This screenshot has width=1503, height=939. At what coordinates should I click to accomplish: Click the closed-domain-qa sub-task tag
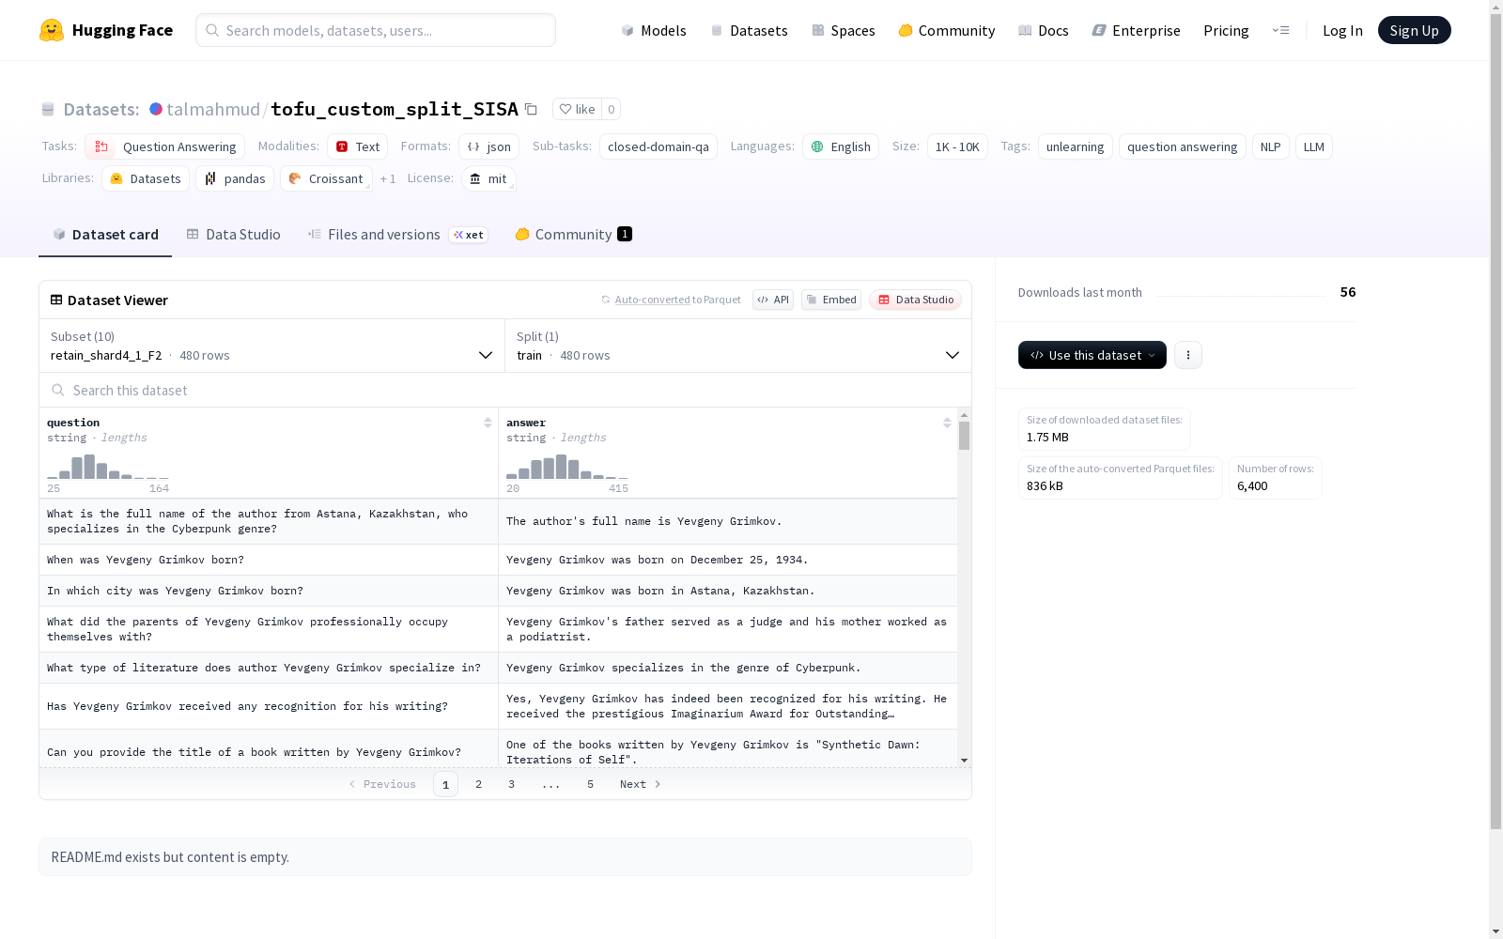tap(658, 146)
